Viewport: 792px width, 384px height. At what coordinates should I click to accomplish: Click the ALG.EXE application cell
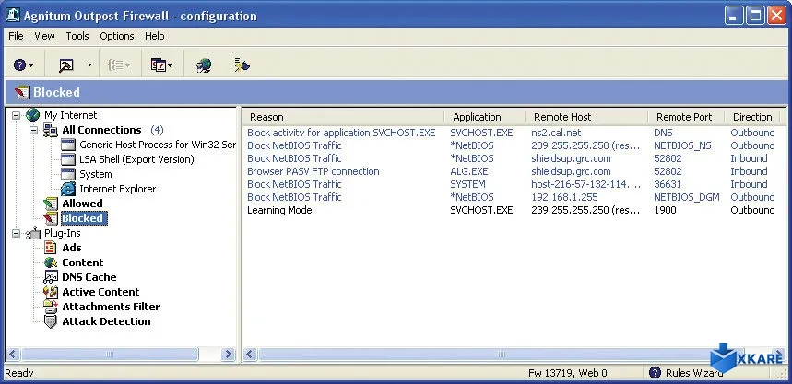pos(468,171)
